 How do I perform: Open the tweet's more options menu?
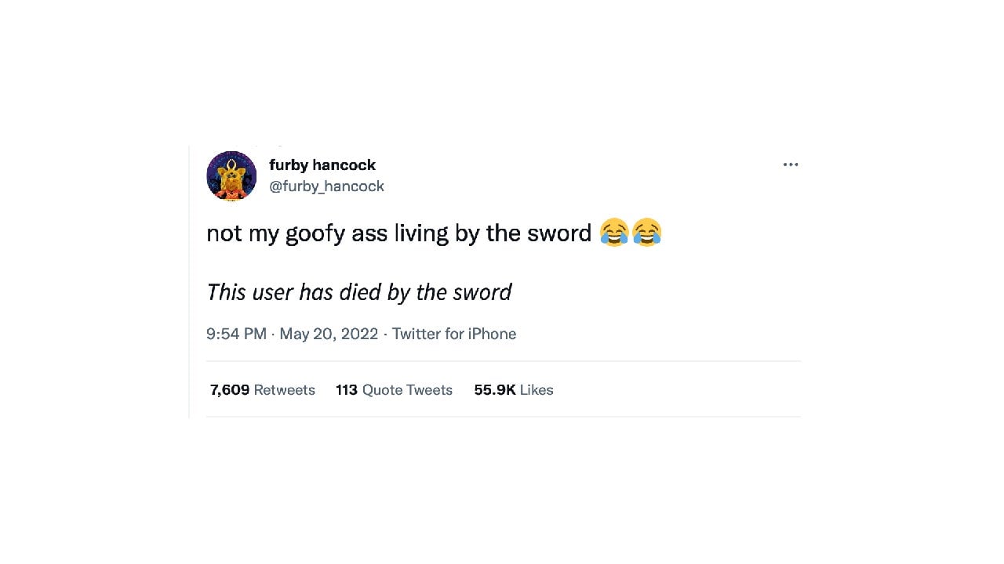[790, 164]
